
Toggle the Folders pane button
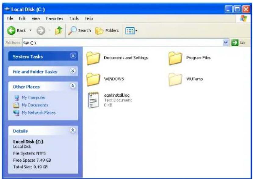(x=107, y=30)
